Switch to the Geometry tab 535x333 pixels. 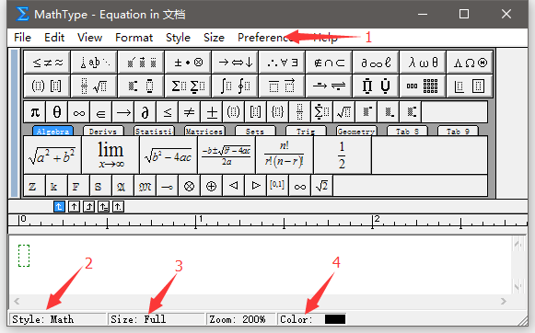click(356, 132)
